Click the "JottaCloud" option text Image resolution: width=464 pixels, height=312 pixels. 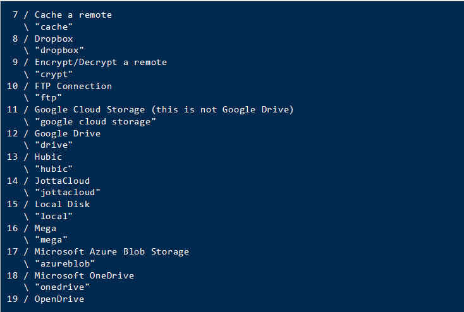click(x=62, y=181)
